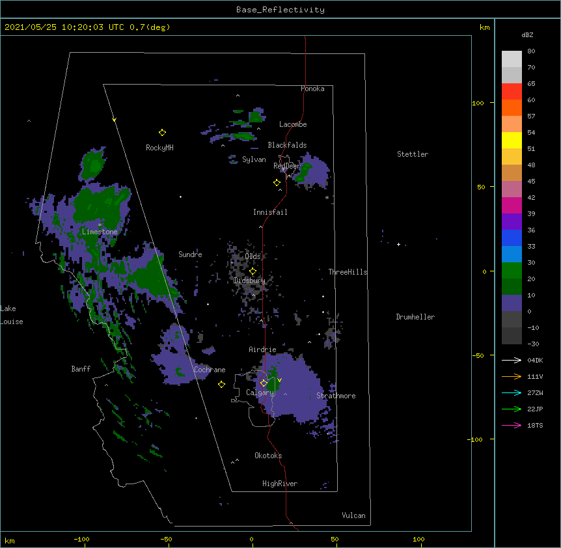
Task: Click the Innisfail label
Action: [x=270, y=212]
